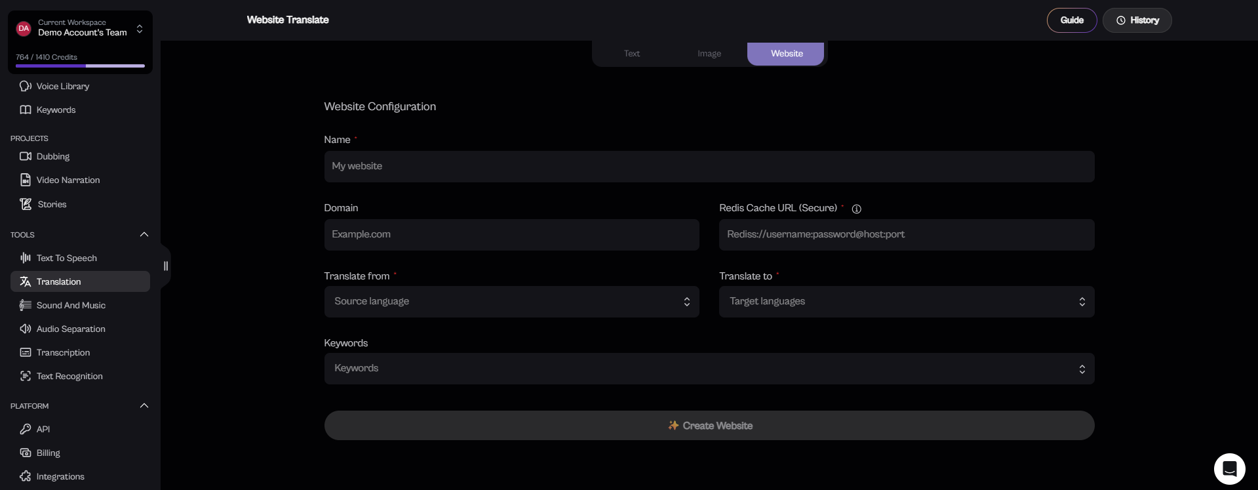
Task: Collapse the Tools section chevron
Action: click(x=144, y=235)
